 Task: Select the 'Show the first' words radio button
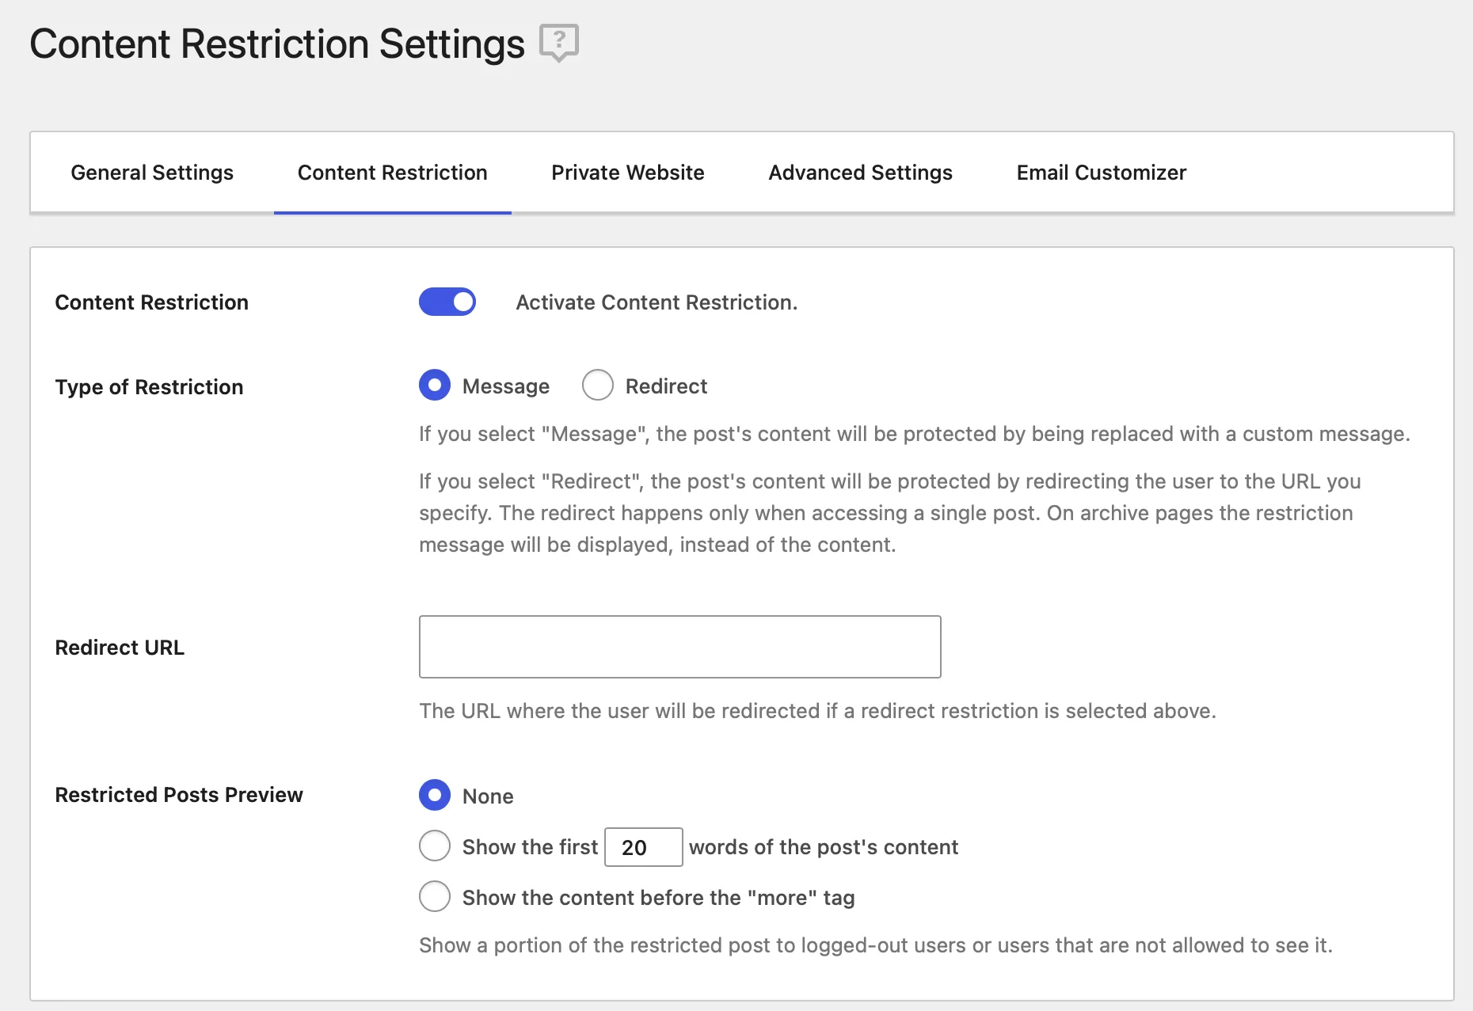click(x=435, y=846)
